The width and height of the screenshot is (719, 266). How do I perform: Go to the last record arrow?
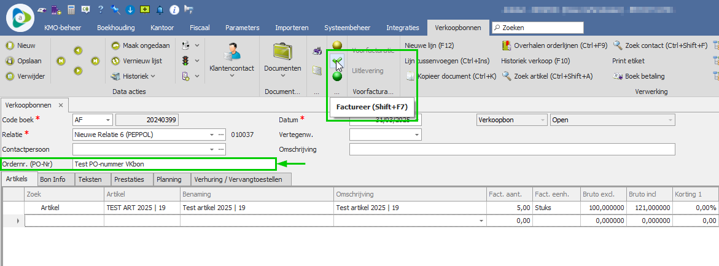click(x=95, y=61)
